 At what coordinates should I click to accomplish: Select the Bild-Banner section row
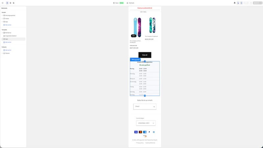coord(13,33)
